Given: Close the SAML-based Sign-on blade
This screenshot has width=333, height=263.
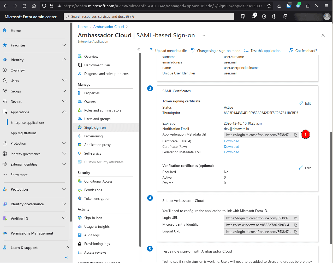Looking at the screenshot, I should click(323, 35).
